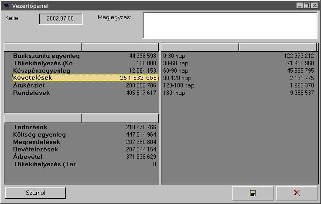
Task: Click the value 371 638 629
Action: click(141, 157)
